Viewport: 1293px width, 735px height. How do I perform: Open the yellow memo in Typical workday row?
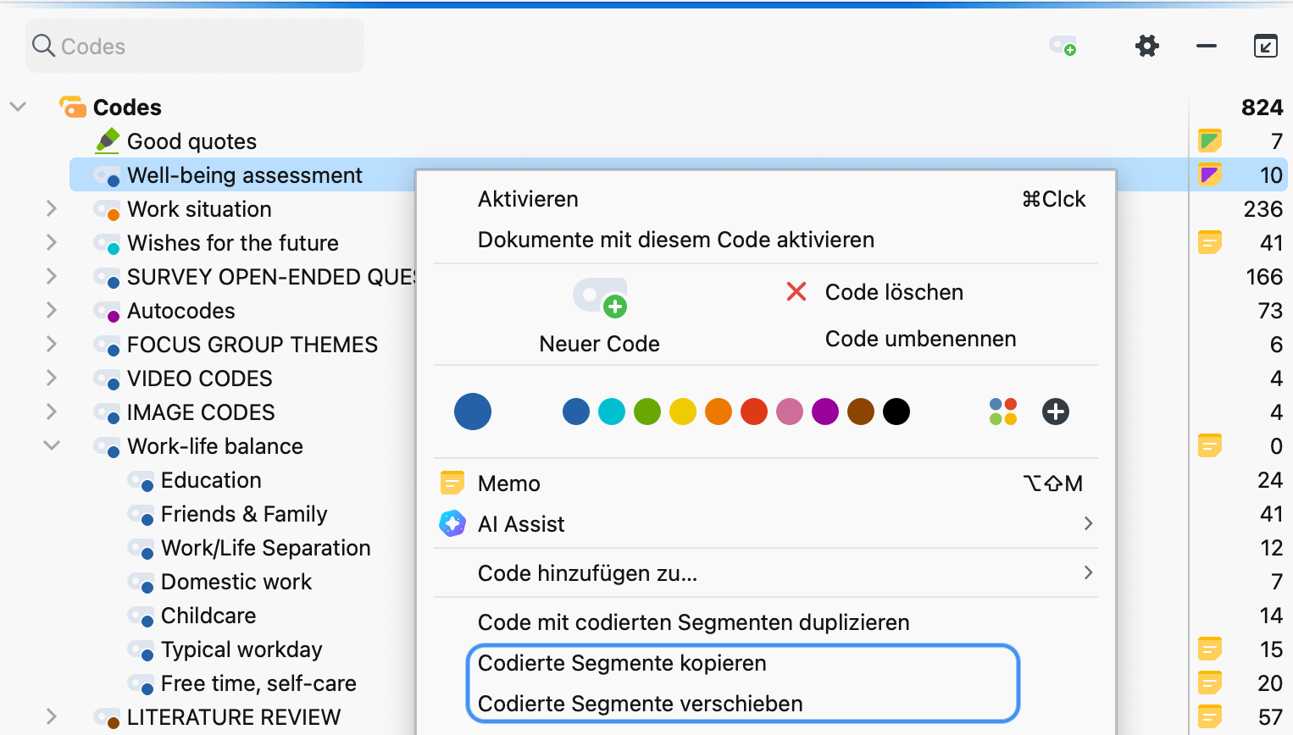pyautogui.click(x=1210, y=649)
